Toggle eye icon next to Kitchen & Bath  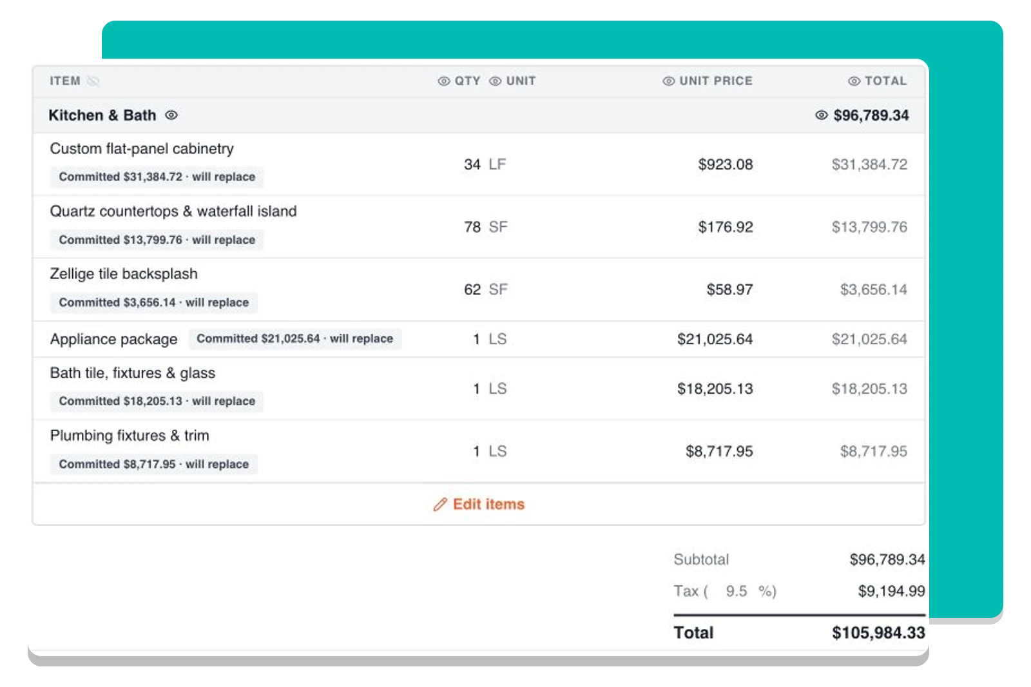tap(171, 115)
